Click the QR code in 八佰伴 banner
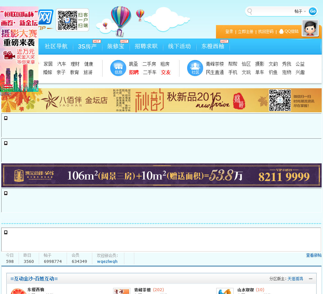Viewport: 323px width, 294px height. pos(280,100)
